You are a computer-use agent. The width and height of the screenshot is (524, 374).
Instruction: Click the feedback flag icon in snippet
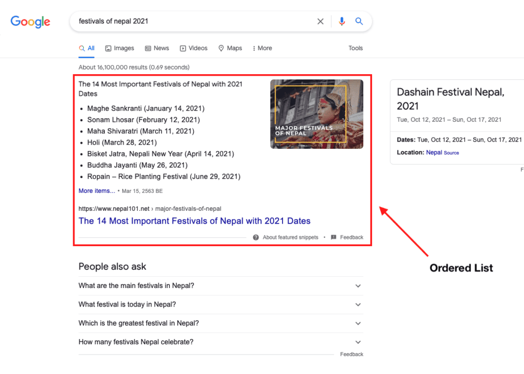click(334, 237)
